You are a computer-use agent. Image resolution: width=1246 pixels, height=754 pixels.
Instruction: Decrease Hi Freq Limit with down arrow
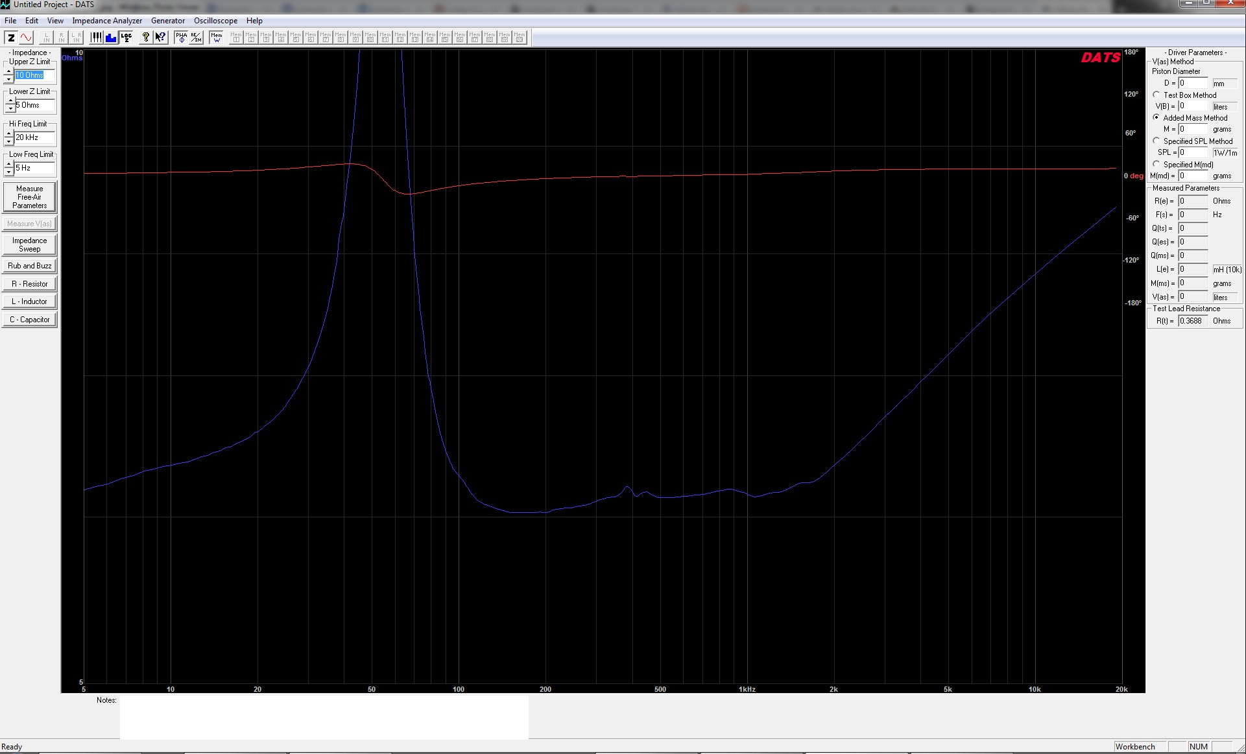[x=8, y=141]
